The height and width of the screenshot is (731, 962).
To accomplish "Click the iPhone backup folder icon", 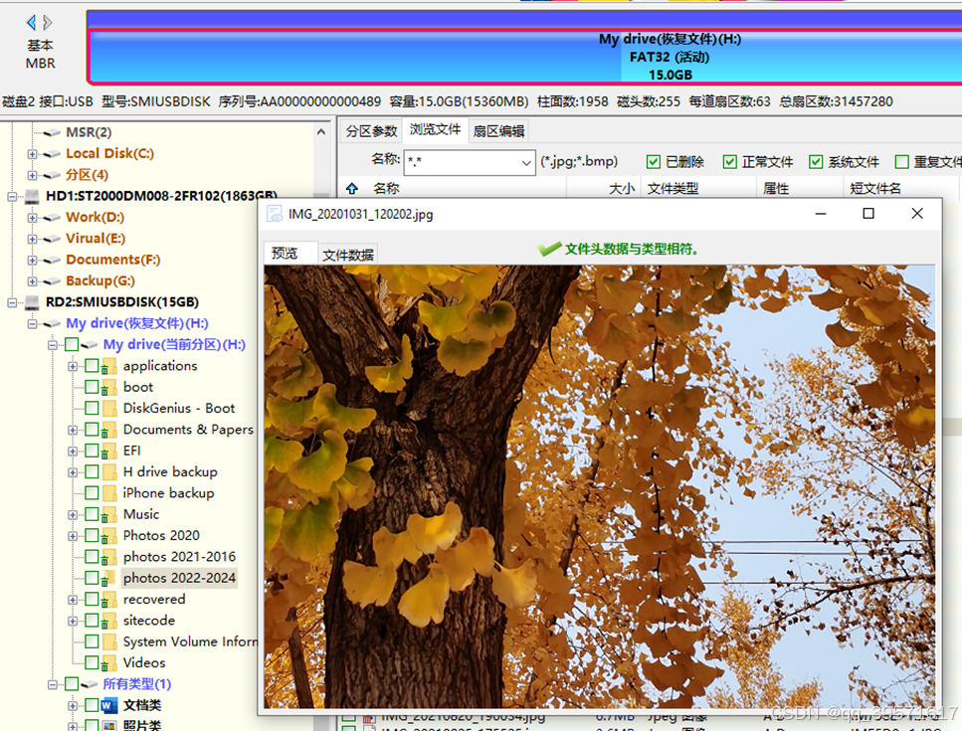I will [x=109, y=493].
